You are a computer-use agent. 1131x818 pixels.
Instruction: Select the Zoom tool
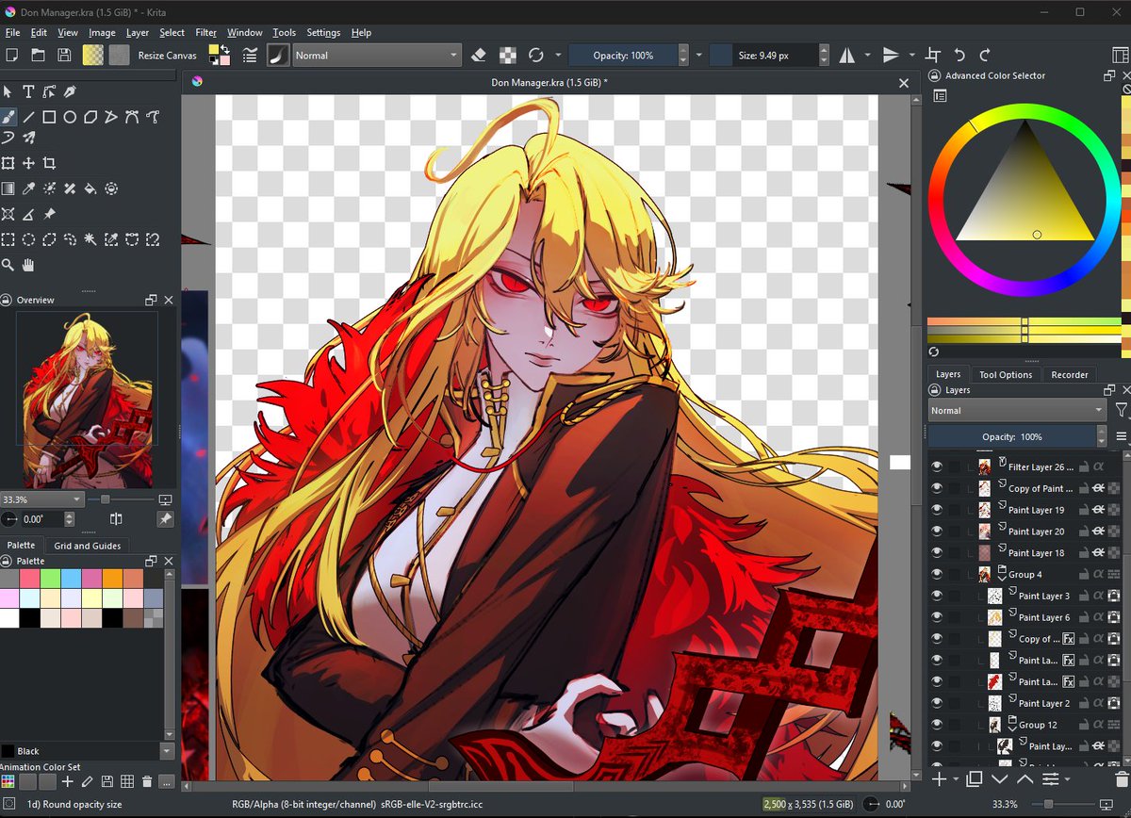click(8, 265)
